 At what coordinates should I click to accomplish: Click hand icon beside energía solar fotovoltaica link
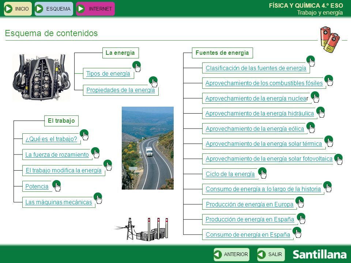pyautogui.click(x=339, y=159)
